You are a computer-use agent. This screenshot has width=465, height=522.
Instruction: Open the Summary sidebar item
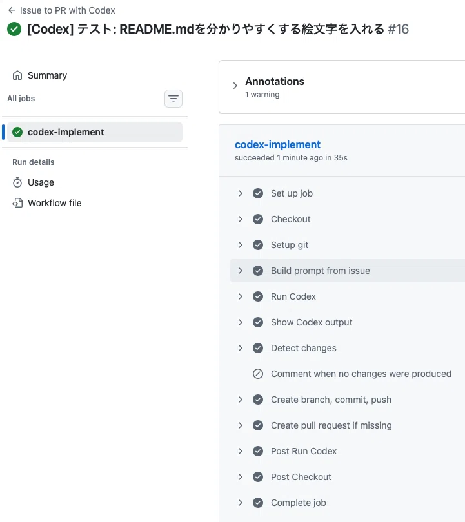coord(47,75)
